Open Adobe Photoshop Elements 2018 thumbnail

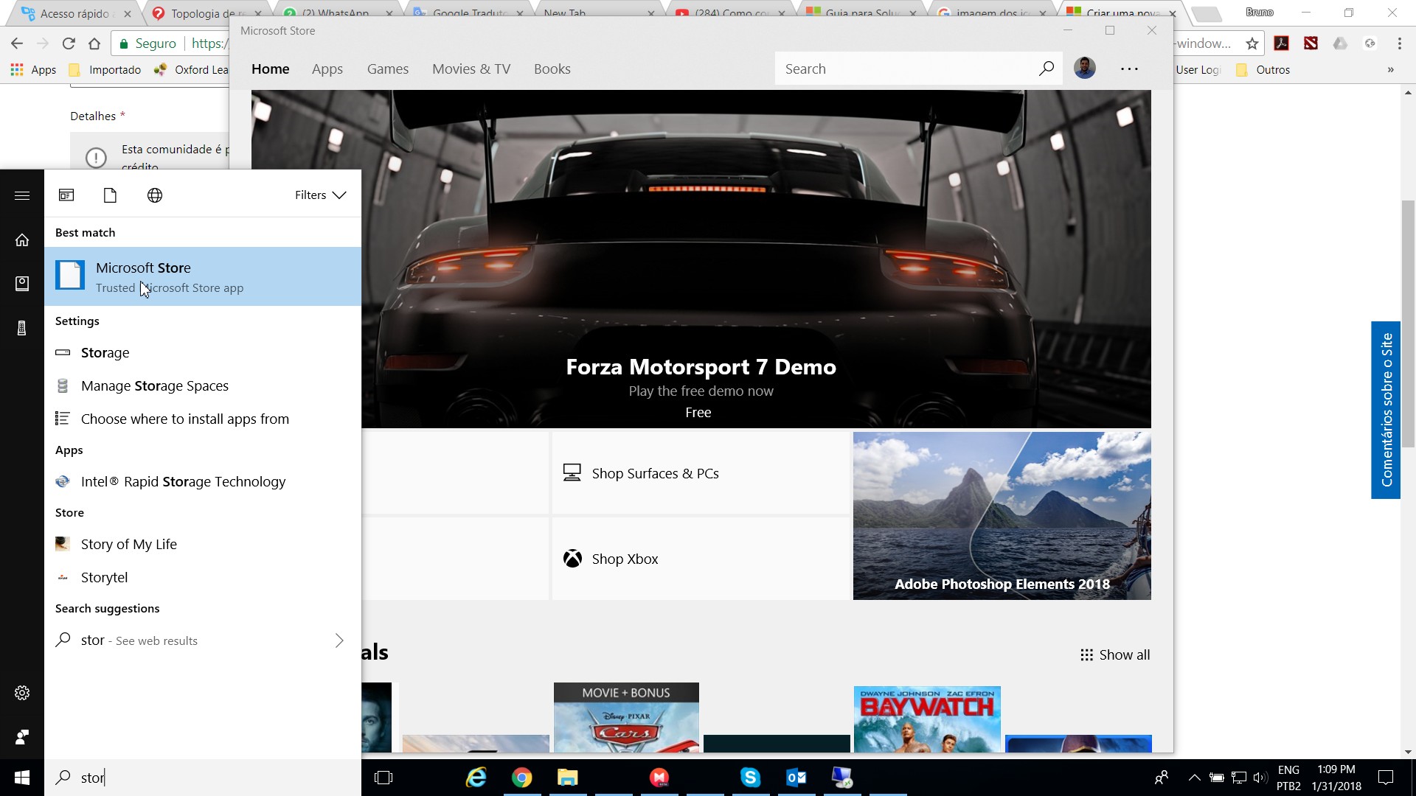(x=1002, y=516)
